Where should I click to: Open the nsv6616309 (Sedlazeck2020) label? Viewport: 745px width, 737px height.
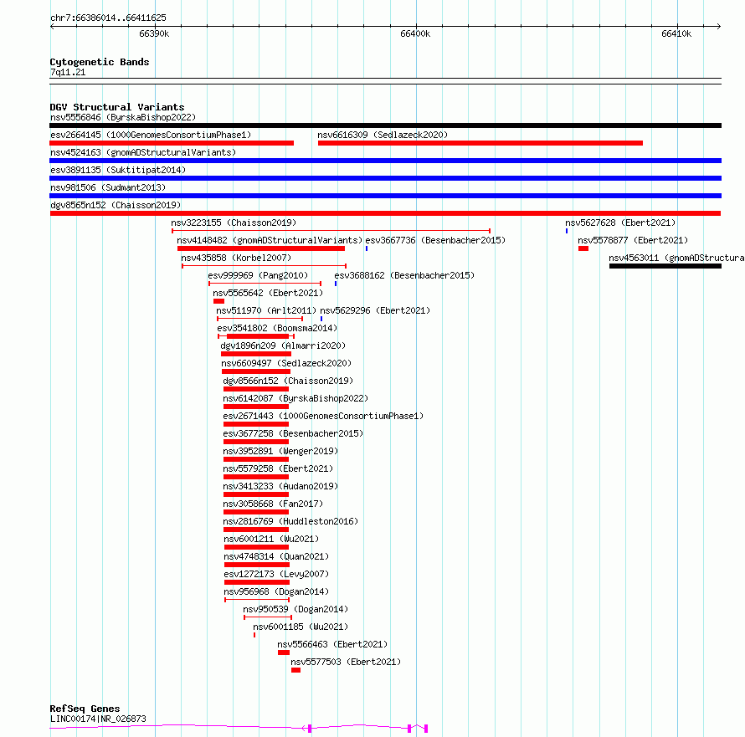[x=383, y=135]
